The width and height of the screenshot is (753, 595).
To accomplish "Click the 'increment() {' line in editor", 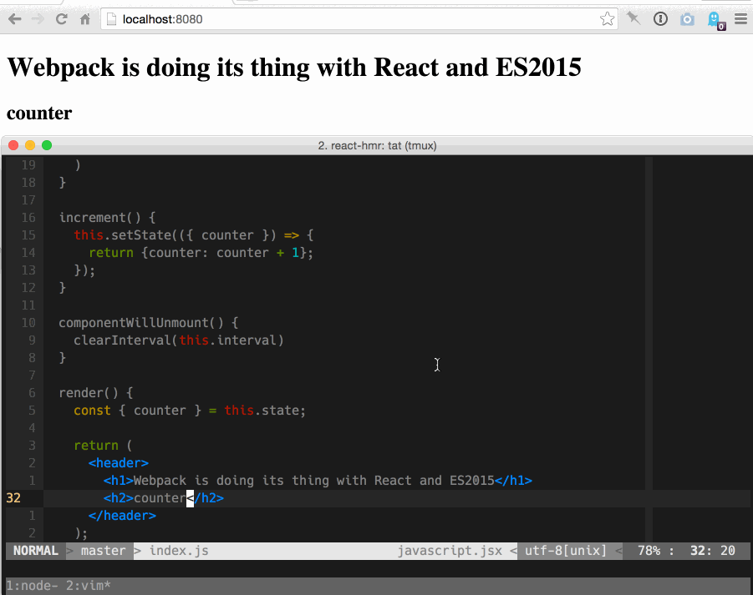I will (107, 218).
